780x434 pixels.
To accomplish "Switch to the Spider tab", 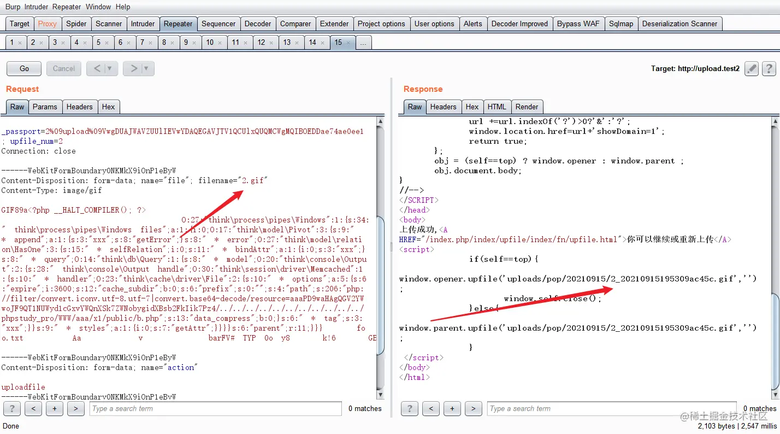I will (x=76, y=24).
